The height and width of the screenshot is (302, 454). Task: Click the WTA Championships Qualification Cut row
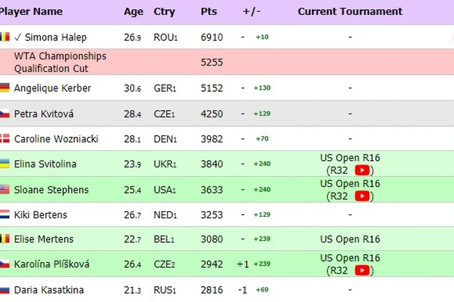point(60,62)
